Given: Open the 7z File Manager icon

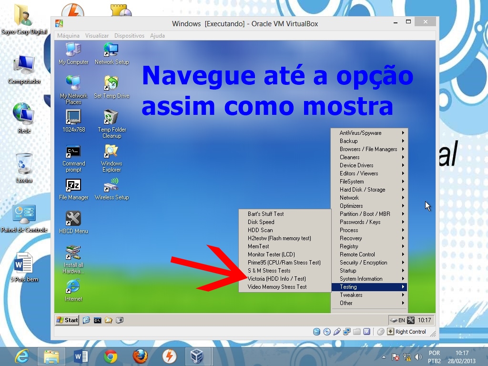Looking at the screenshot, I should pyautogui.click(x=73, y=189).
